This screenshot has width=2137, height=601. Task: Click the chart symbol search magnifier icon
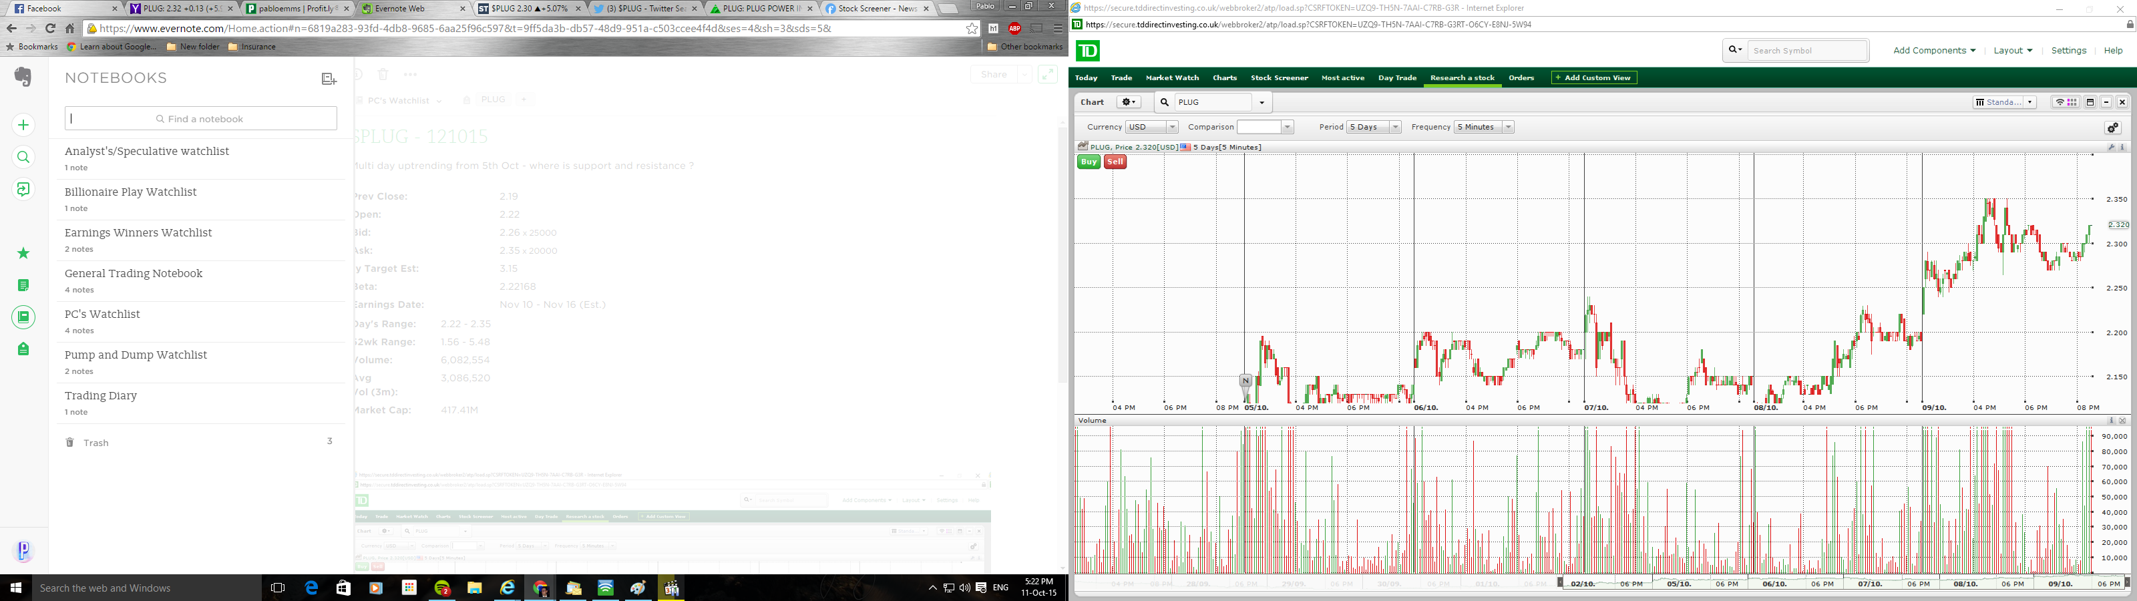[1165, 103]
